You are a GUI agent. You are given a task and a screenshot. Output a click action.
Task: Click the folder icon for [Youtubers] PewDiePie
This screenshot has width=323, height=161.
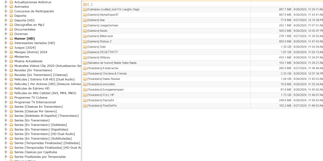pyautogui.click(x=85, y=106)
